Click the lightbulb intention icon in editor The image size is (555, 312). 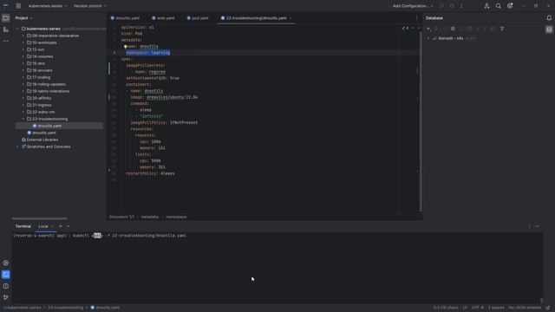[x=125, y=46]
